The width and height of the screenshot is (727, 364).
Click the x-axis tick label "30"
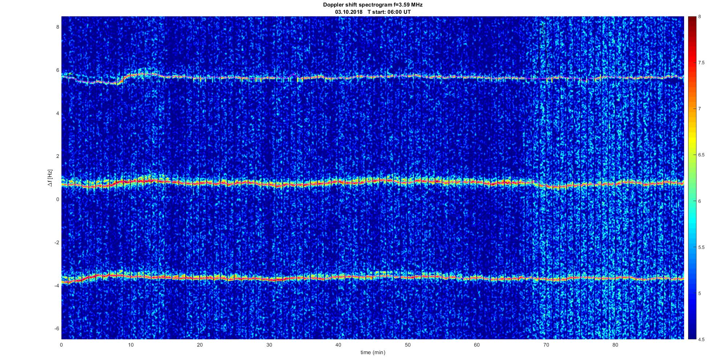coord(269,344)
